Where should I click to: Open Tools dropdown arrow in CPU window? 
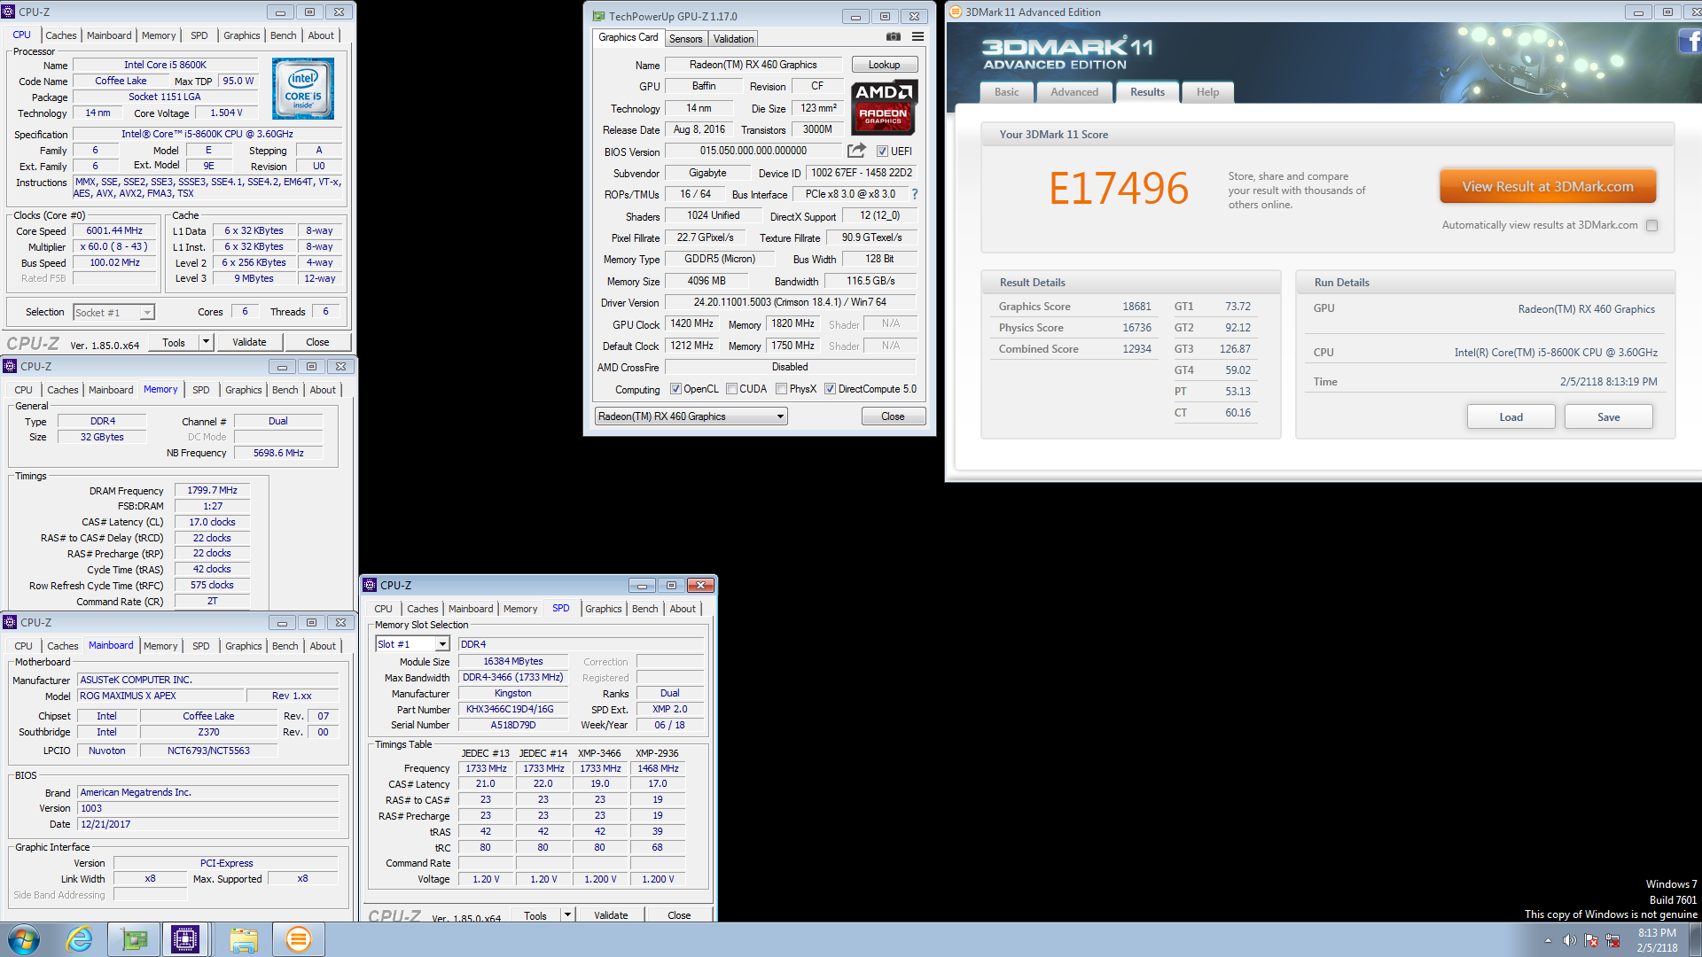coord(206,342)
